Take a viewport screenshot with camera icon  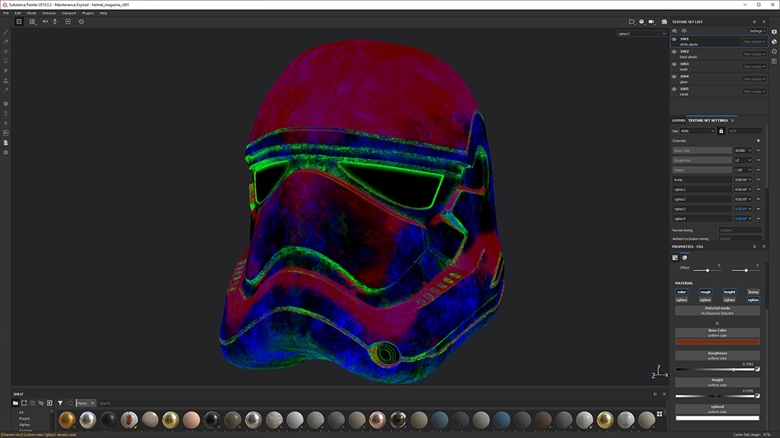(x=664, y=21)
